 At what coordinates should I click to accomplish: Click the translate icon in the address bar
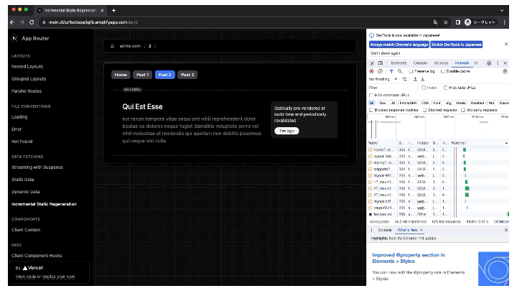(x=436, y=22)
